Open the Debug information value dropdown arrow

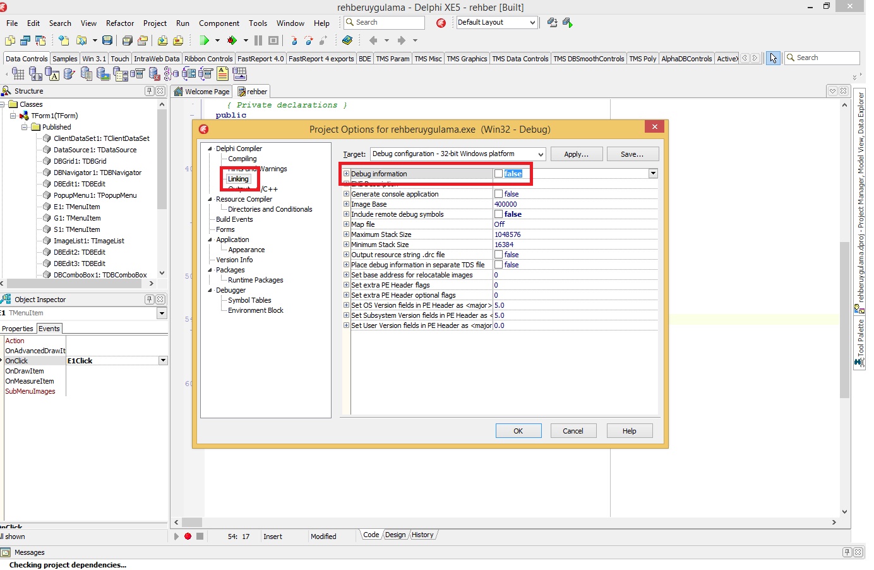click(x=653, y=174)
